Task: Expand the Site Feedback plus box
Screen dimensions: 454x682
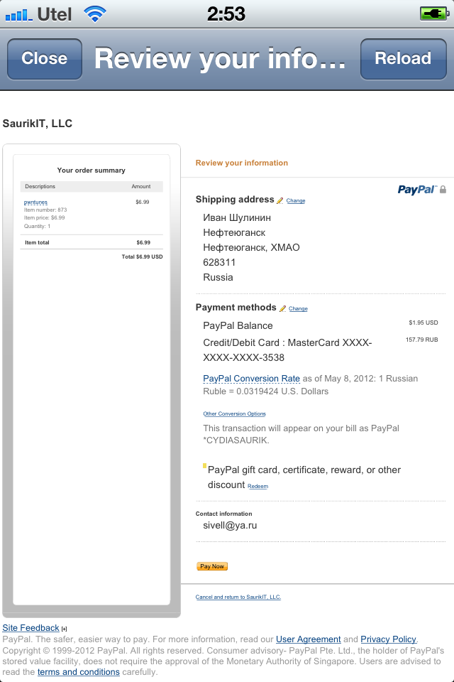Action: pyautogui.click(x=64, y=629)
